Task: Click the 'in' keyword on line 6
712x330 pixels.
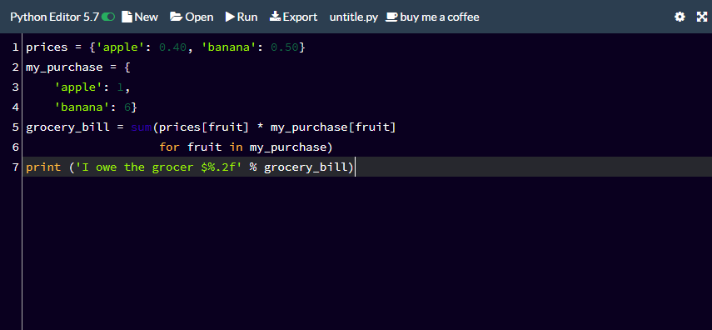Action: click(236, 147)
